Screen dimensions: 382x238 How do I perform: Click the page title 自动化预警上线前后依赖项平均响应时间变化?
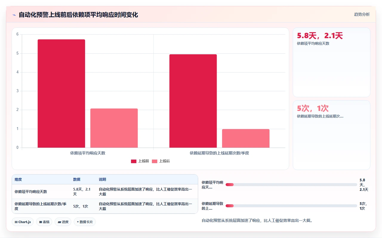(78, 15)
